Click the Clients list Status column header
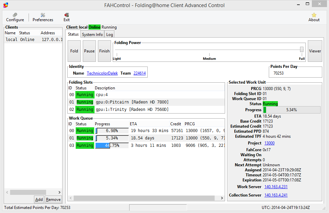 click(x=29, y=33)
